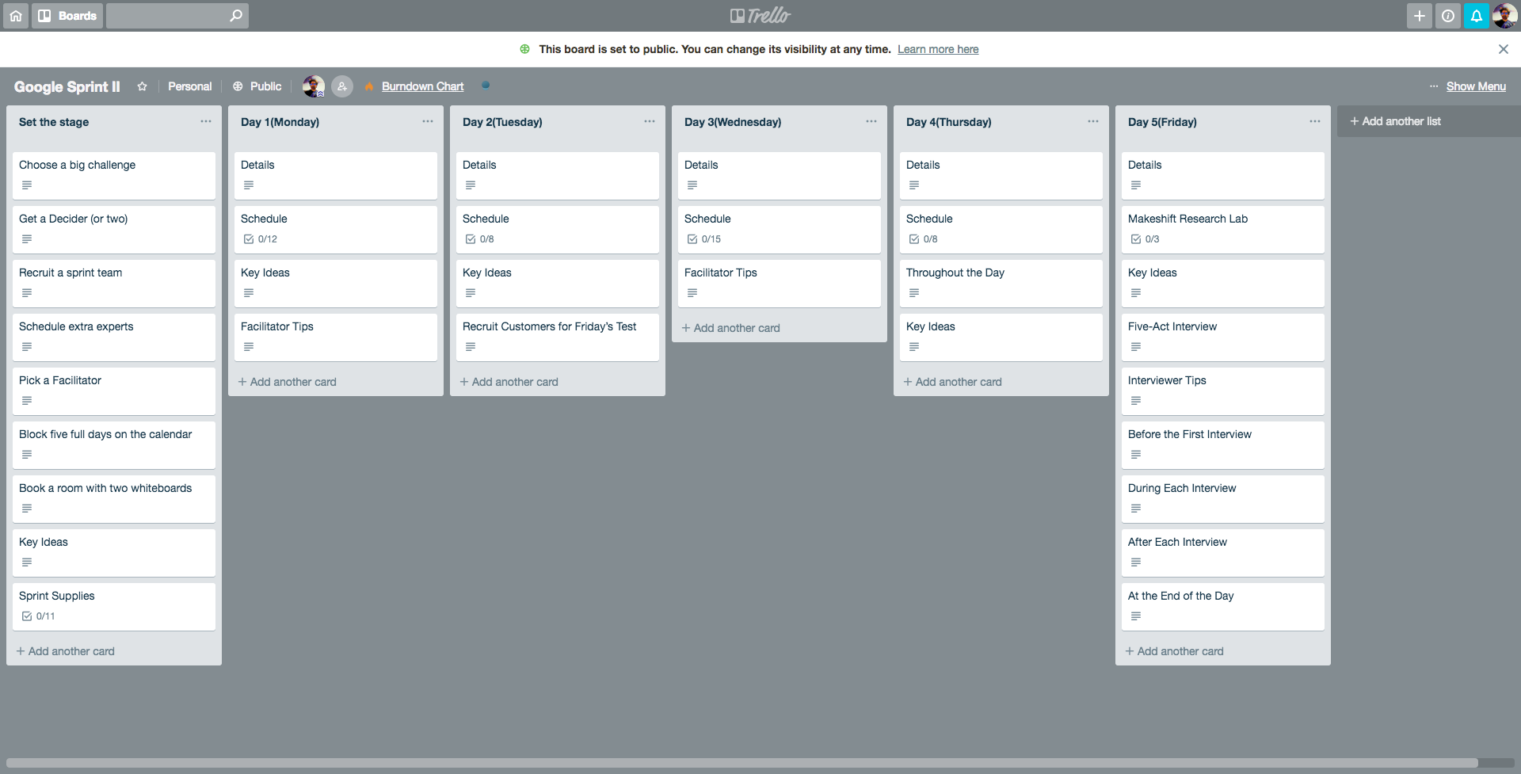Open the Pick a Facilitator card
This screenshot has height=774, width=1521.
(x=114, y=391)
